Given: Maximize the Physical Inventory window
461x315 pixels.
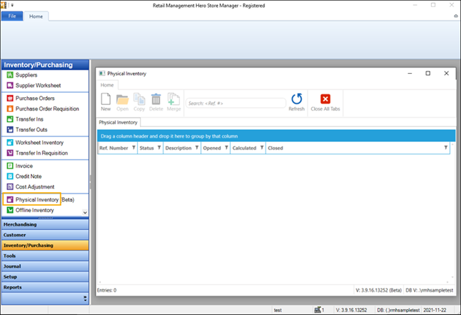Looking at the screenshot, I should [x=428, y=73].
